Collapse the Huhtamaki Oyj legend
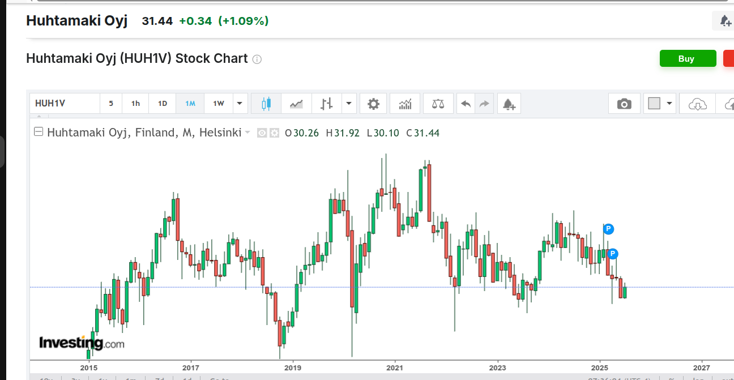Viewport: 734px width, 380px height. [x=39, y=133]
